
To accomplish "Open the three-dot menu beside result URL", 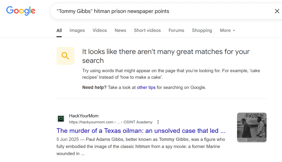I will 158,122.
